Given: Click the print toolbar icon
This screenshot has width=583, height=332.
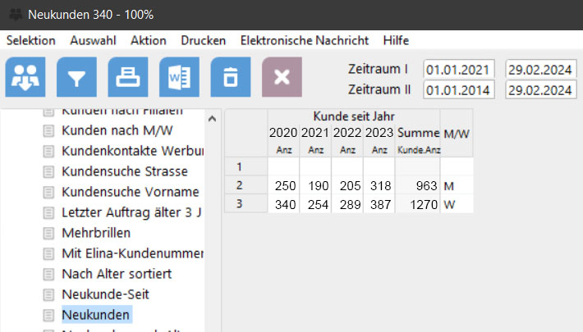Looking at the screenshot, I should coord(128,78).
